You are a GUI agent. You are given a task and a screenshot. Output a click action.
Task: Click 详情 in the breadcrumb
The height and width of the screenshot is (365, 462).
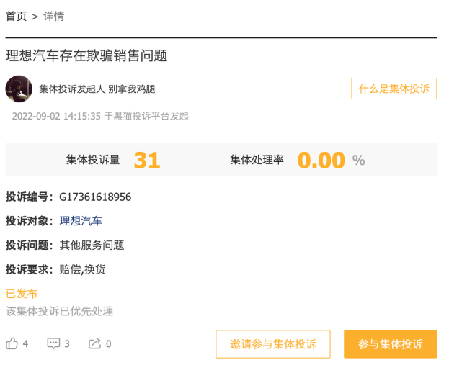pyautogui.click(x=54, y=16)
